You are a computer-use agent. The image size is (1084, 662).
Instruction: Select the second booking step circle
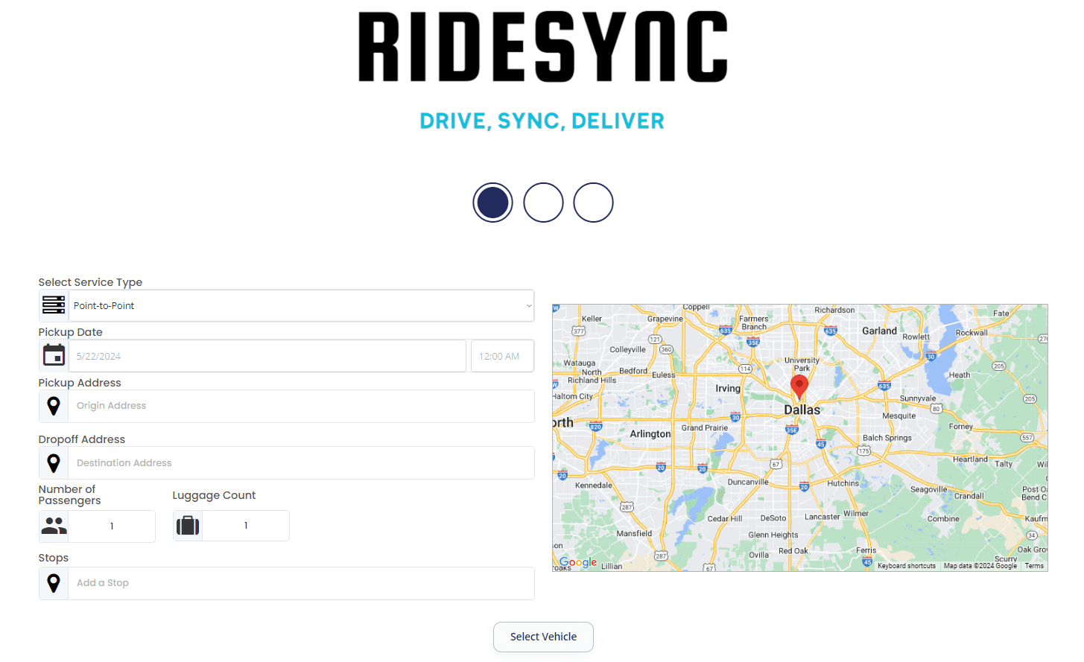[x=543, y=203]
